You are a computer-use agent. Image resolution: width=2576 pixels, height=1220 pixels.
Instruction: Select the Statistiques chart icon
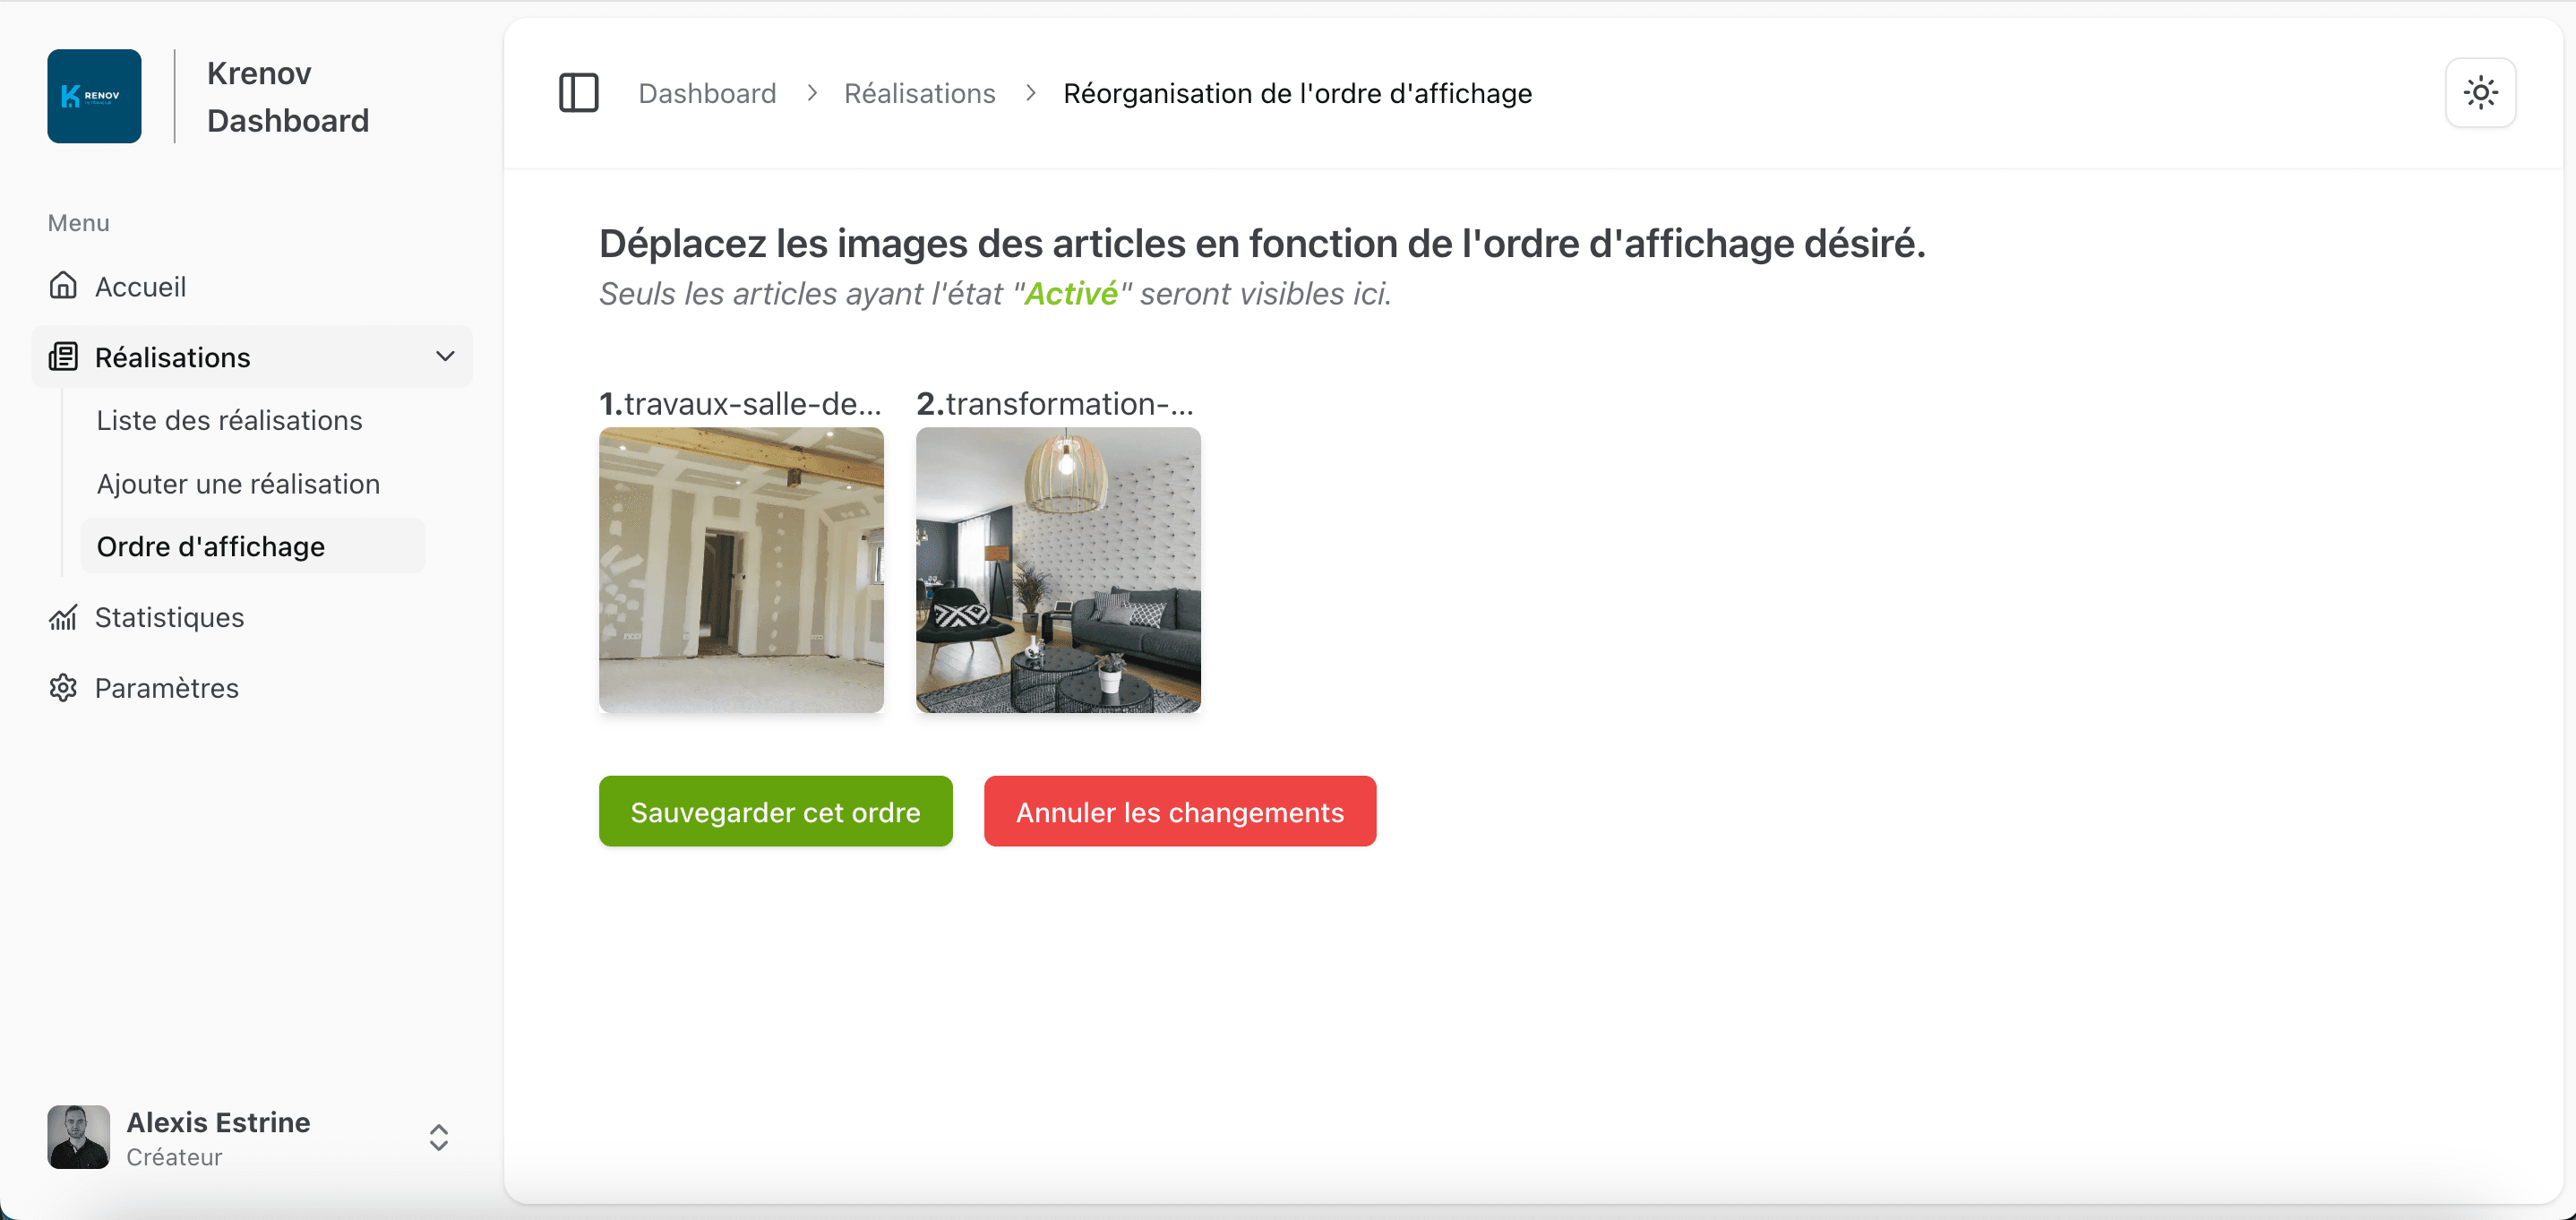[x=62, y=617]
